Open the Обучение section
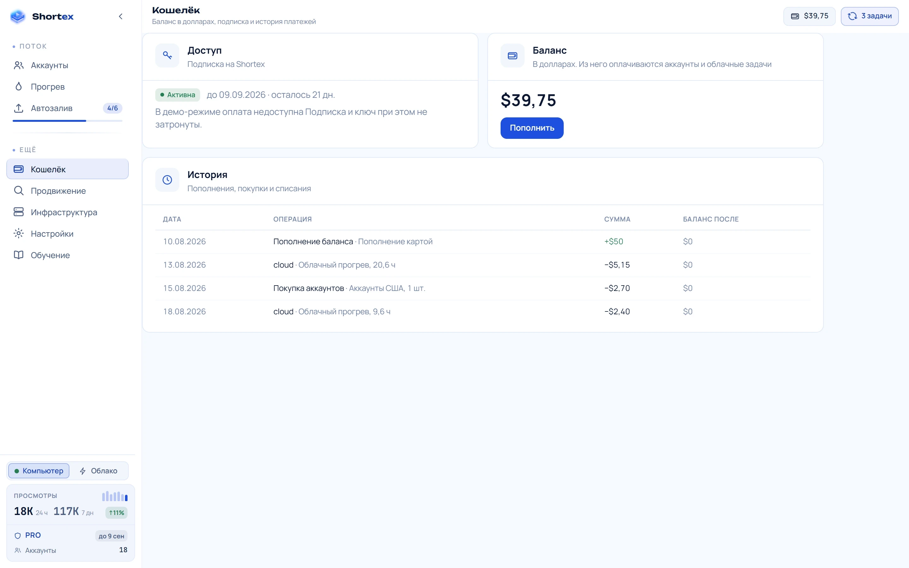Screen dimensions: 909x568 pyautogui.click(x=68, y=255)
